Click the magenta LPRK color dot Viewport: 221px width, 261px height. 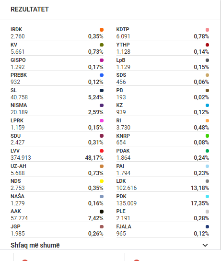[102, 121]
